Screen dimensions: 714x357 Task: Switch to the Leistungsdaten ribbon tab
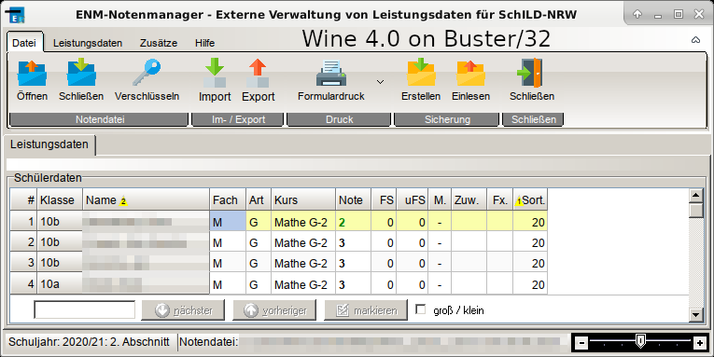(x=88, y=43)
